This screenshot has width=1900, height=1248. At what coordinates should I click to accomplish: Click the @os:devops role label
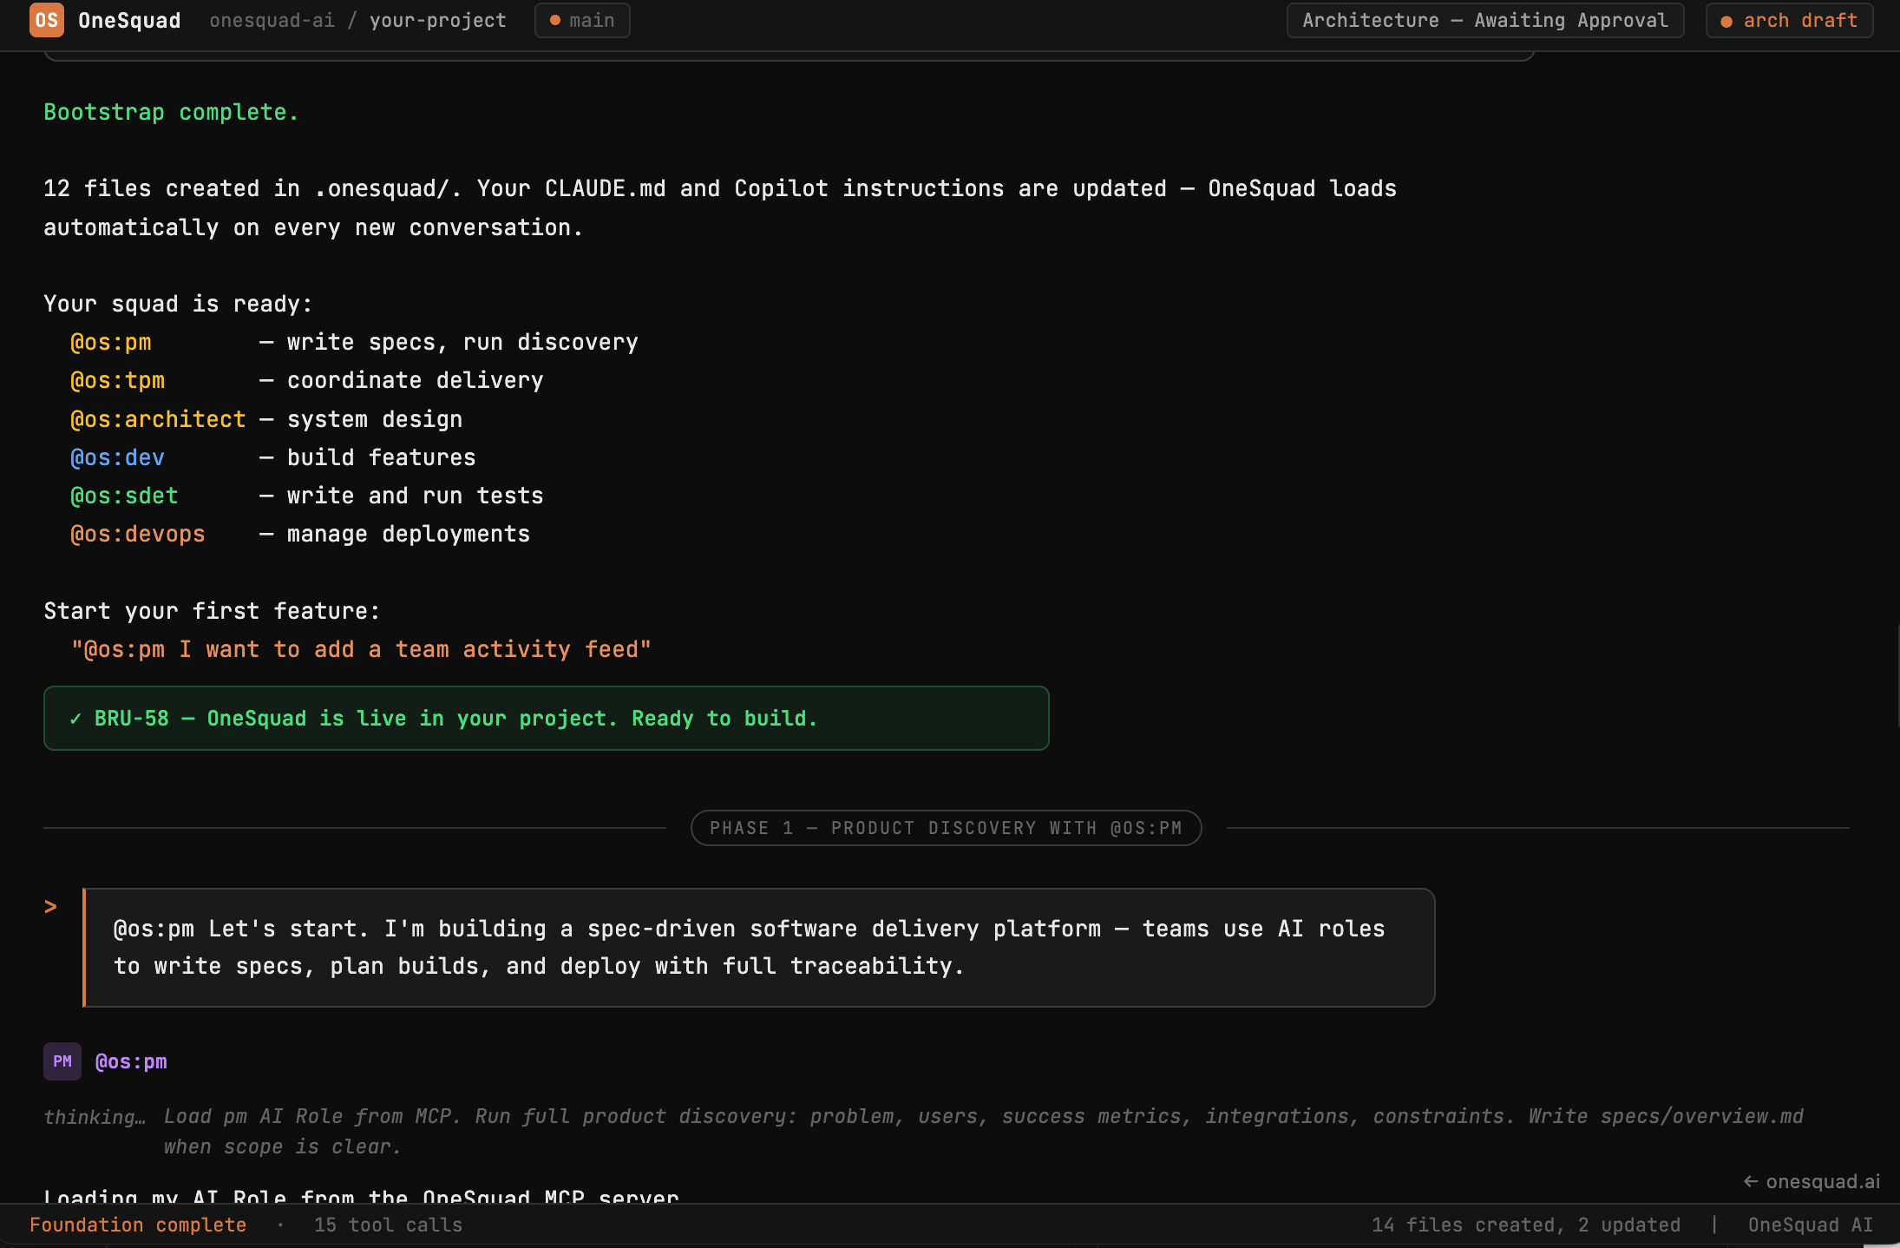pyautogui.click(x=137, y=533)
